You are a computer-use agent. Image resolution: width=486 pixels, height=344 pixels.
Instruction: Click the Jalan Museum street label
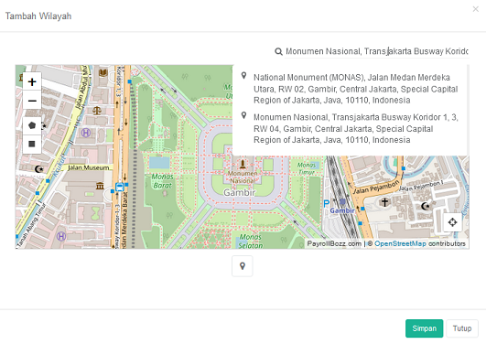click(89, 167)
